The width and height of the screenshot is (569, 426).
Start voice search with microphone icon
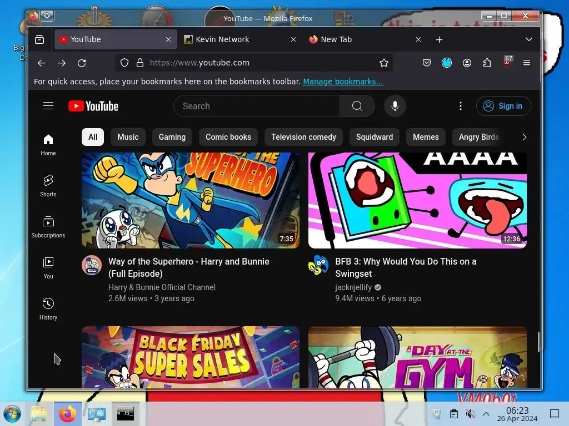(x=395, y=106)
